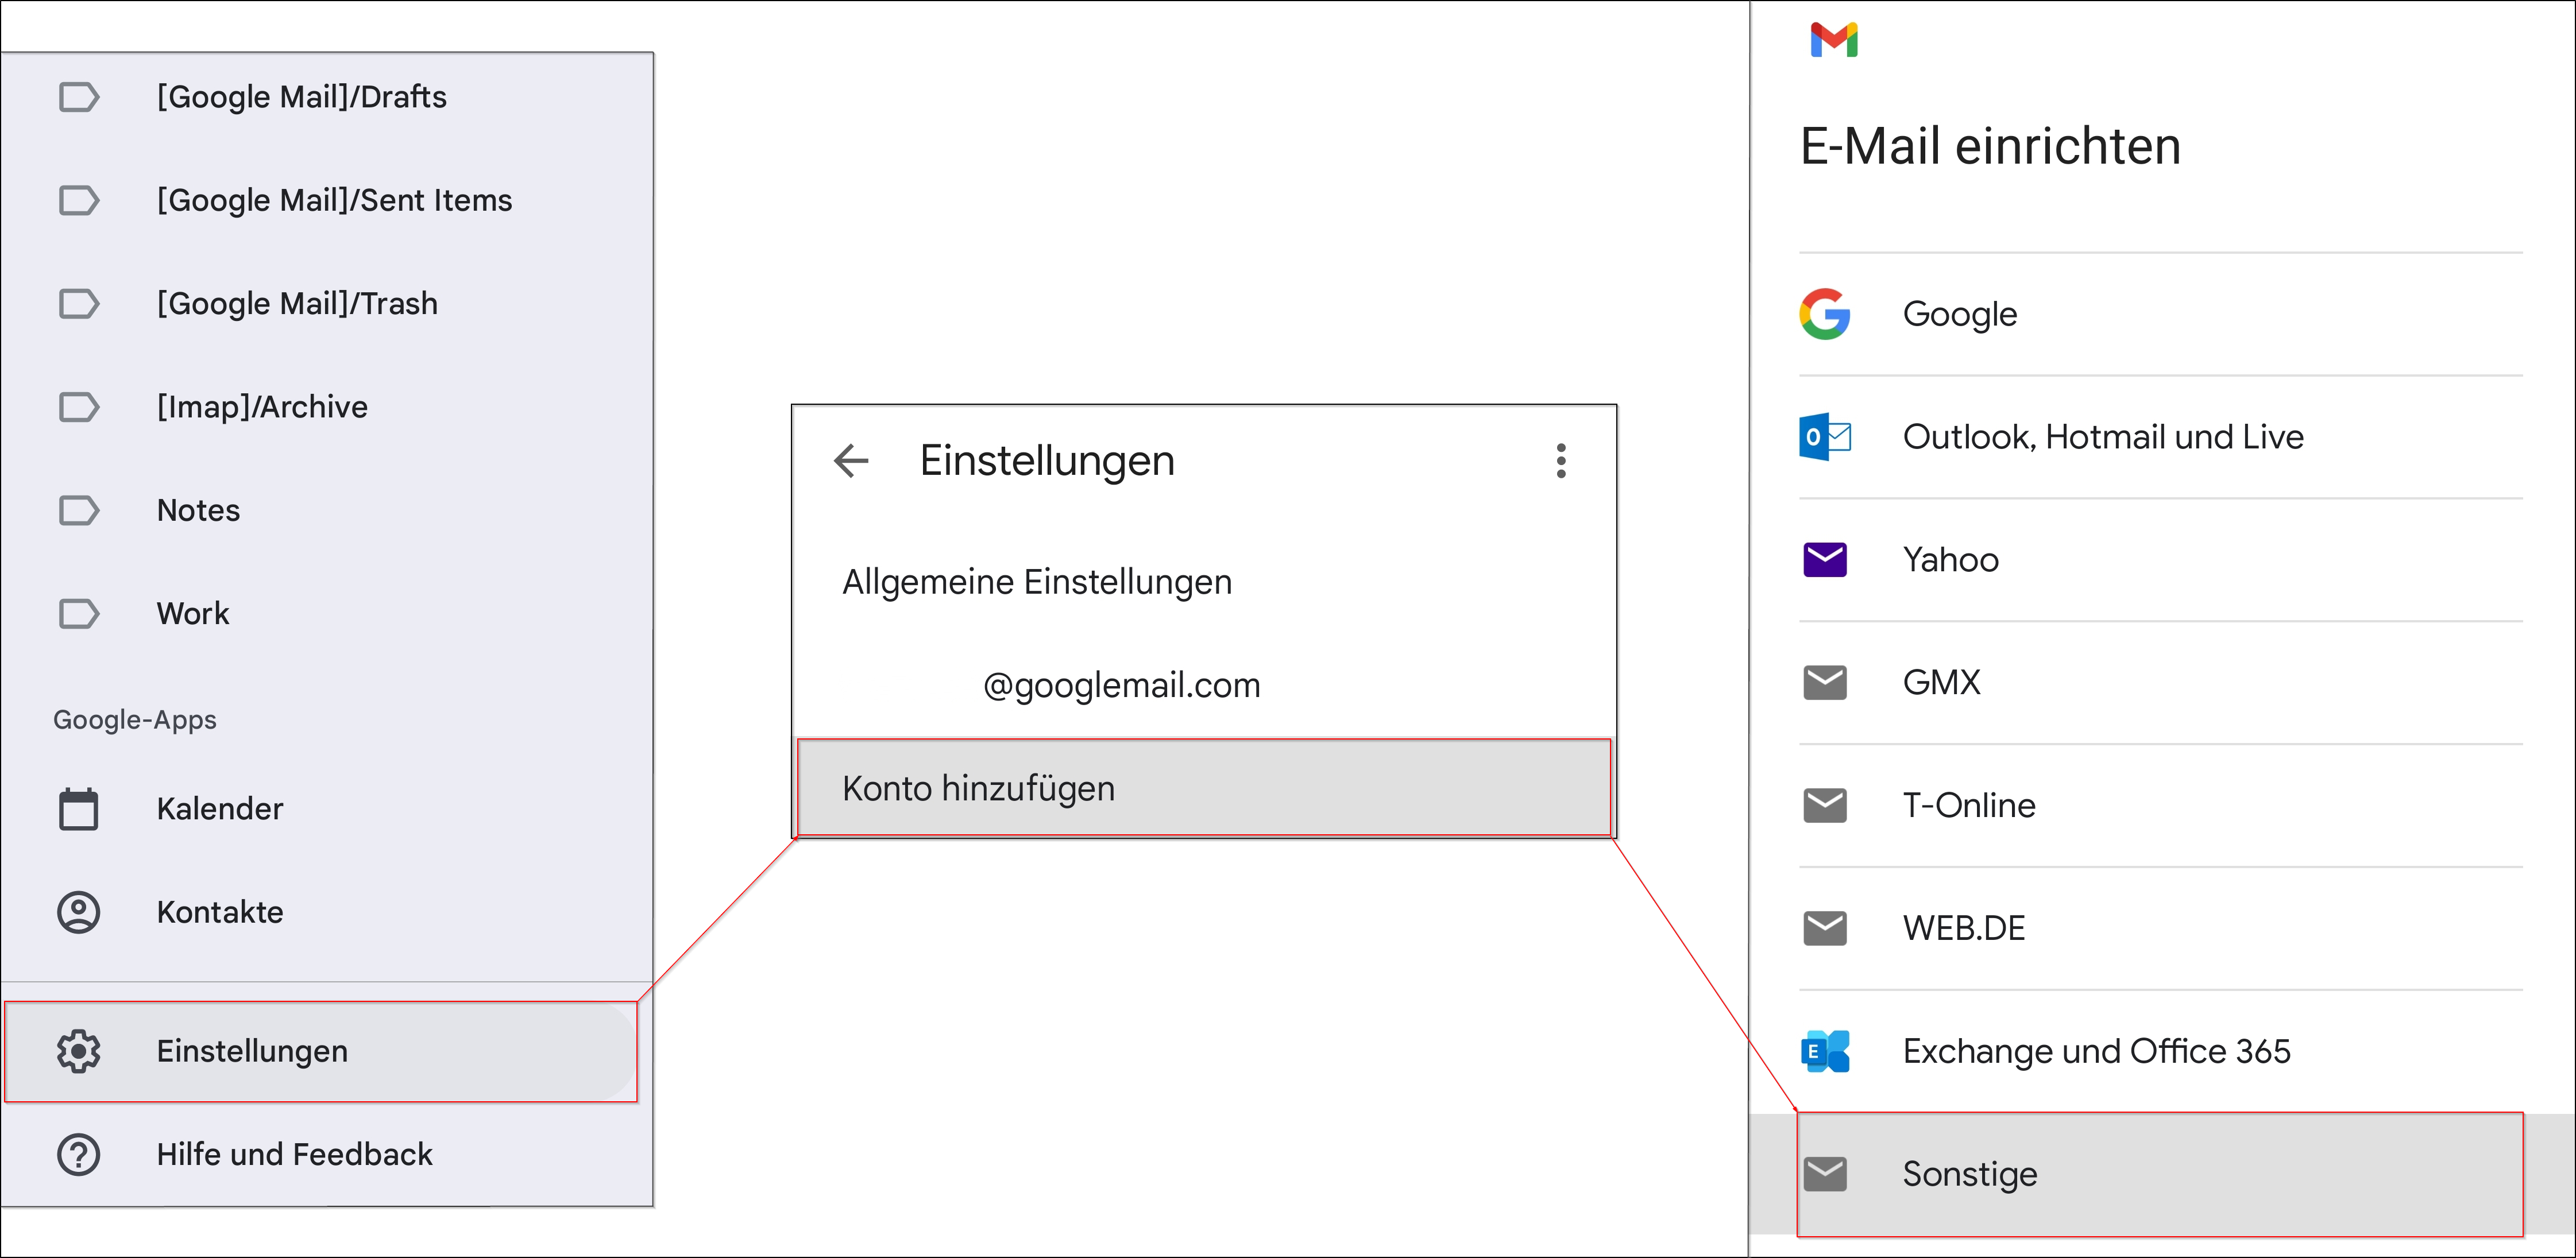Click the Einstellungen gear icon
This screenshot has width=2576, height=1258.
pyautogui.click(x=78, y=1051)
